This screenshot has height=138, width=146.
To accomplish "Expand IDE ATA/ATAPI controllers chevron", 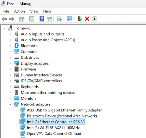I will coord(10,81).
